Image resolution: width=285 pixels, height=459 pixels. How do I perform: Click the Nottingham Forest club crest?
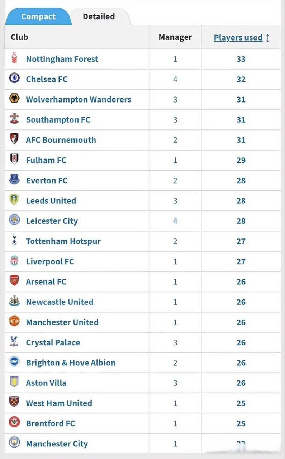pos(14,58)
